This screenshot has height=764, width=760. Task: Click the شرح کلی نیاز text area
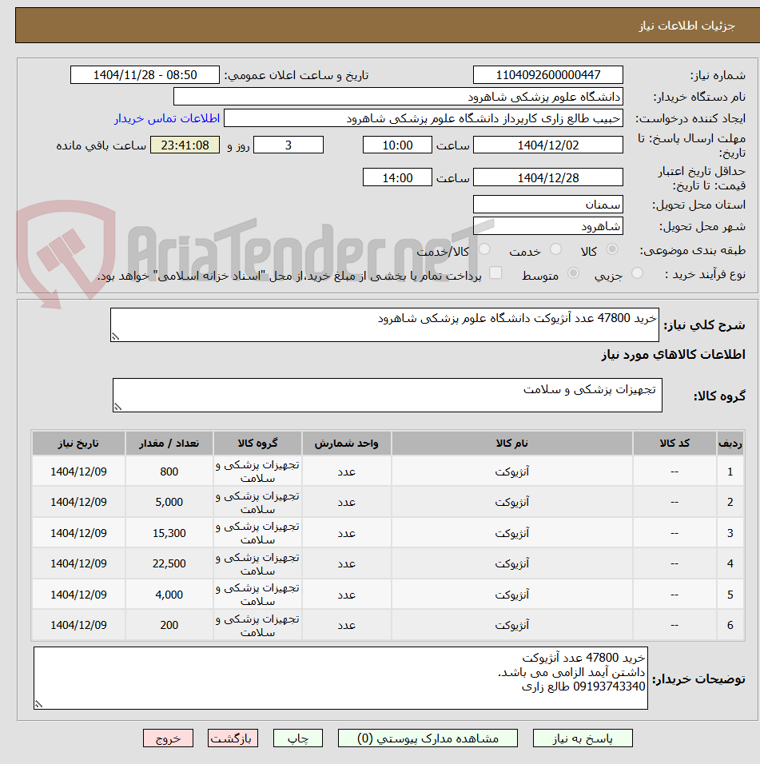[385, 325]
